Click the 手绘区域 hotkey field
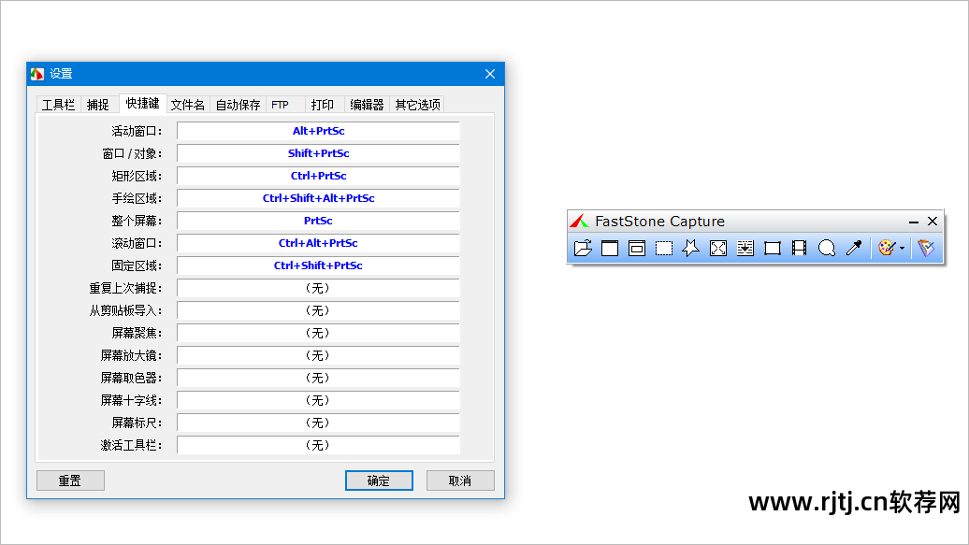The height and width of the screenshot is (545, 969). (x=318, y=198)
